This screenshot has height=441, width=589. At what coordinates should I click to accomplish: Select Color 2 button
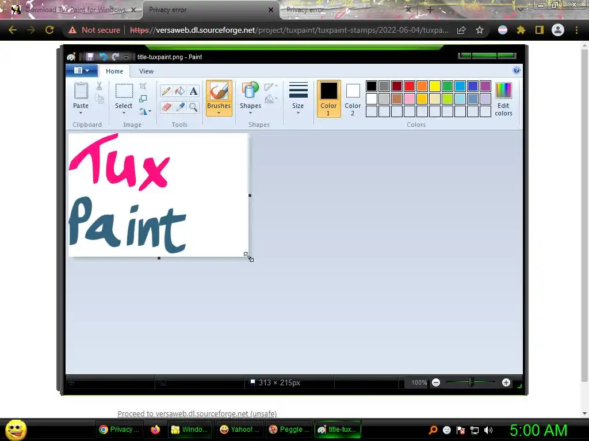pyautogui.click(x=353, y=99)
